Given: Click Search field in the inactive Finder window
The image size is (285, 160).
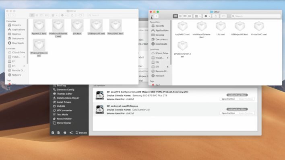Looking at the screenshot, I should click(112, 15).
